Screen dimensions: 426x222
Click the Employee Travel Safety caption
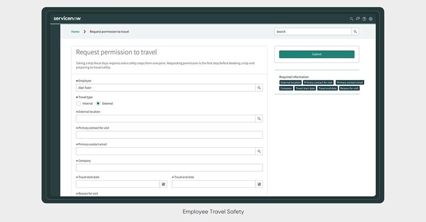point(213,212)
